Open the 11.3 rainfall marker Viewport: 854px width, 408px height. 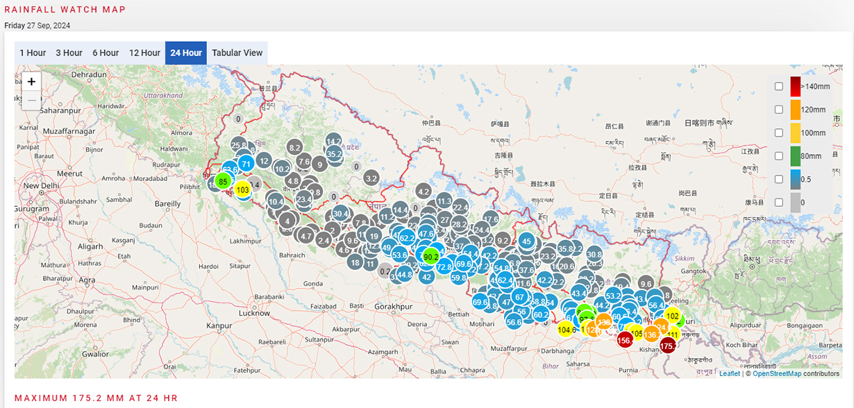[x=444, y=201]
